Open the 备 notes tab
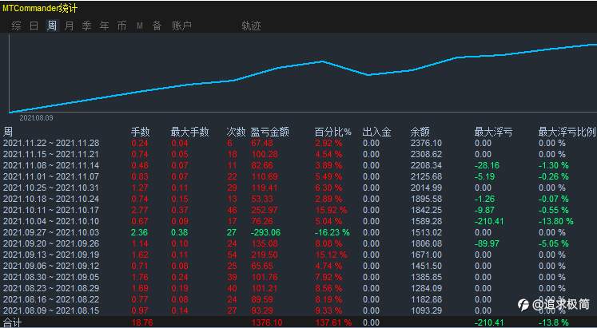 pyautogui.click(x=157, y=26)
